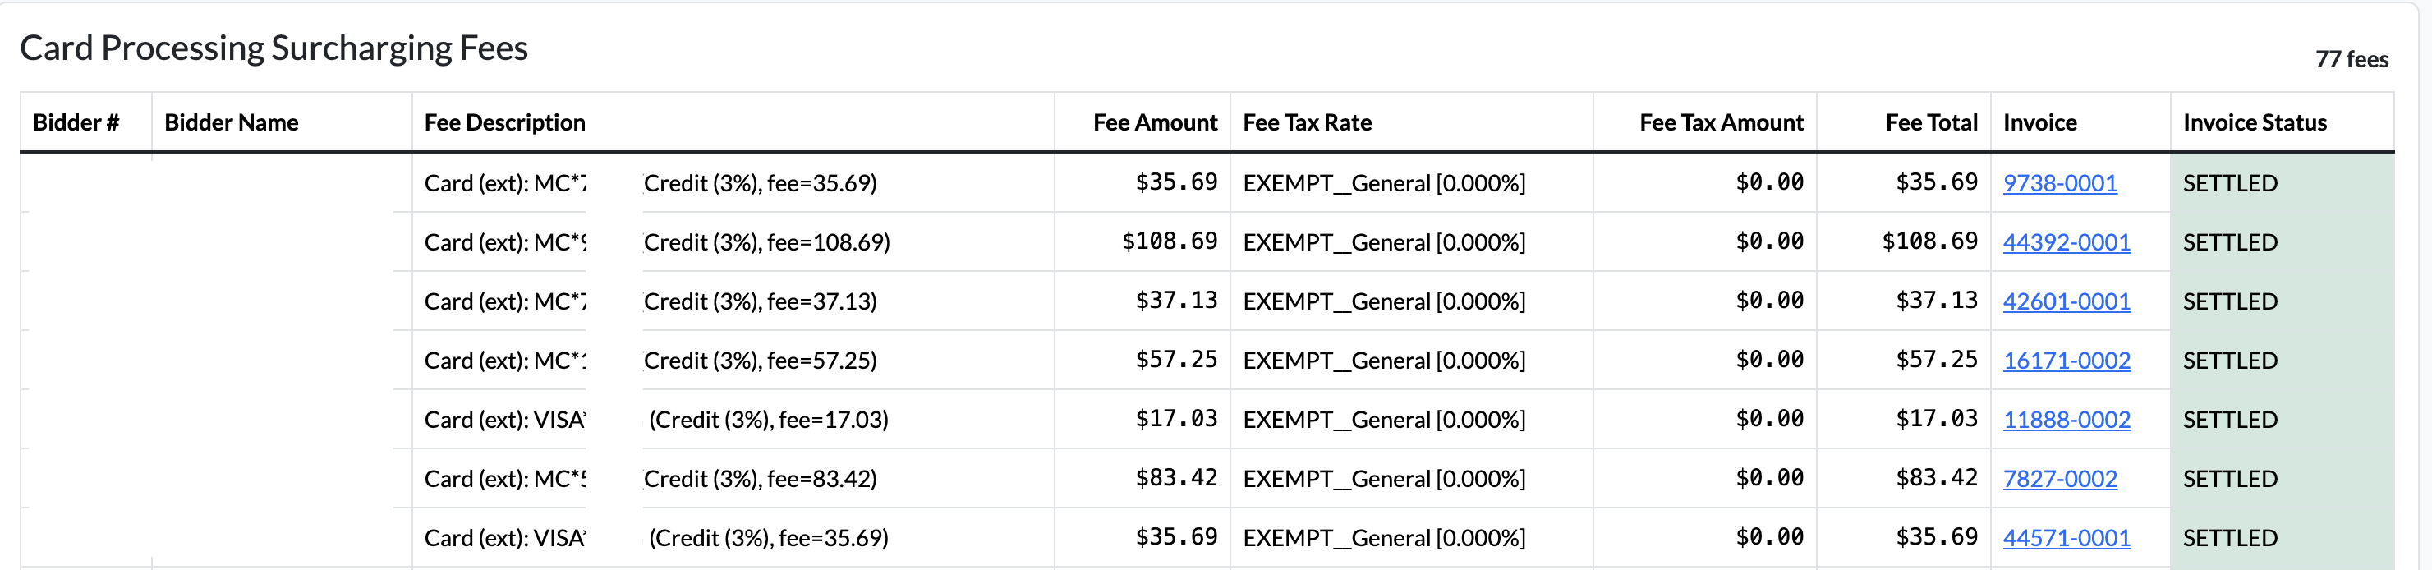The image size is (2432, 570).
Task: Click the Bidder Name column header
Action: 232,122
